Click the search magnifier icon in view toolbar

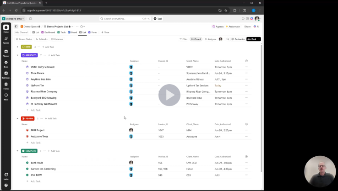click(x=228, y=39)
